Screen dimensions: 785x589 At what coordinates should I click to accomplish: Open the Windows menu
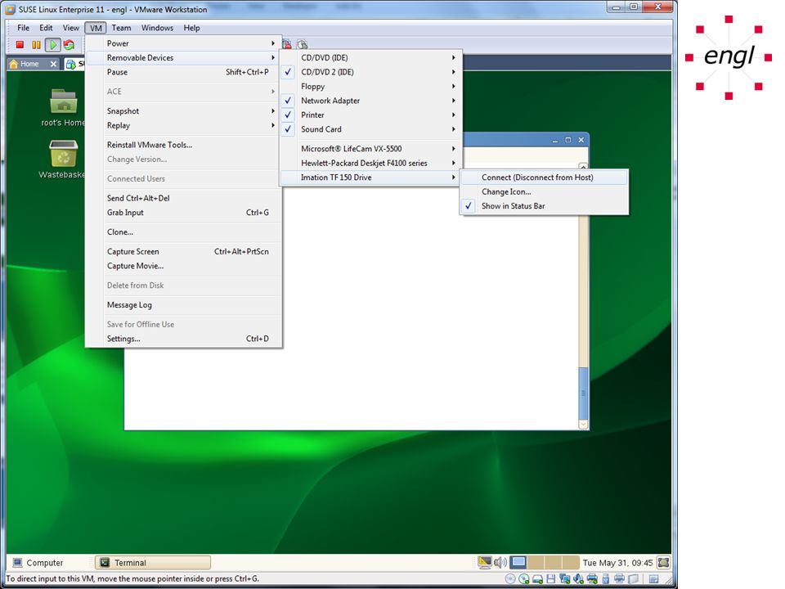click(x=157, y=28)
